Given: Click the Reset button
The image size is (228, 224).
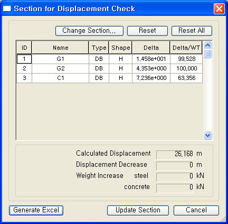Looking at the screenshot, I should [147, 31].
